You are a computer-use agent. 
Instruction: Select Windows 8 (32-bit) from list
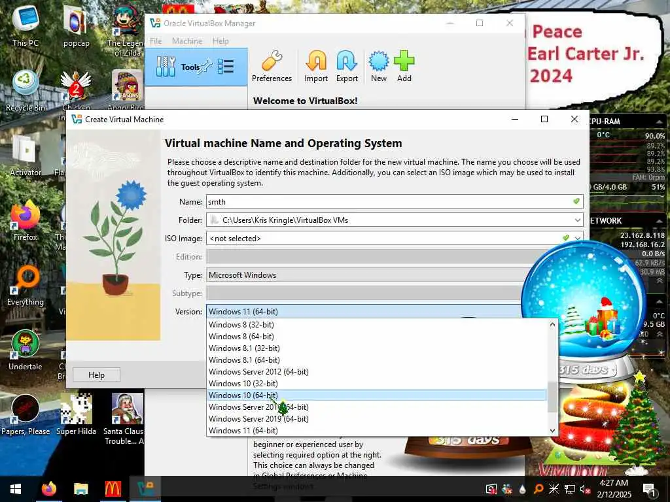coord(376,325)
